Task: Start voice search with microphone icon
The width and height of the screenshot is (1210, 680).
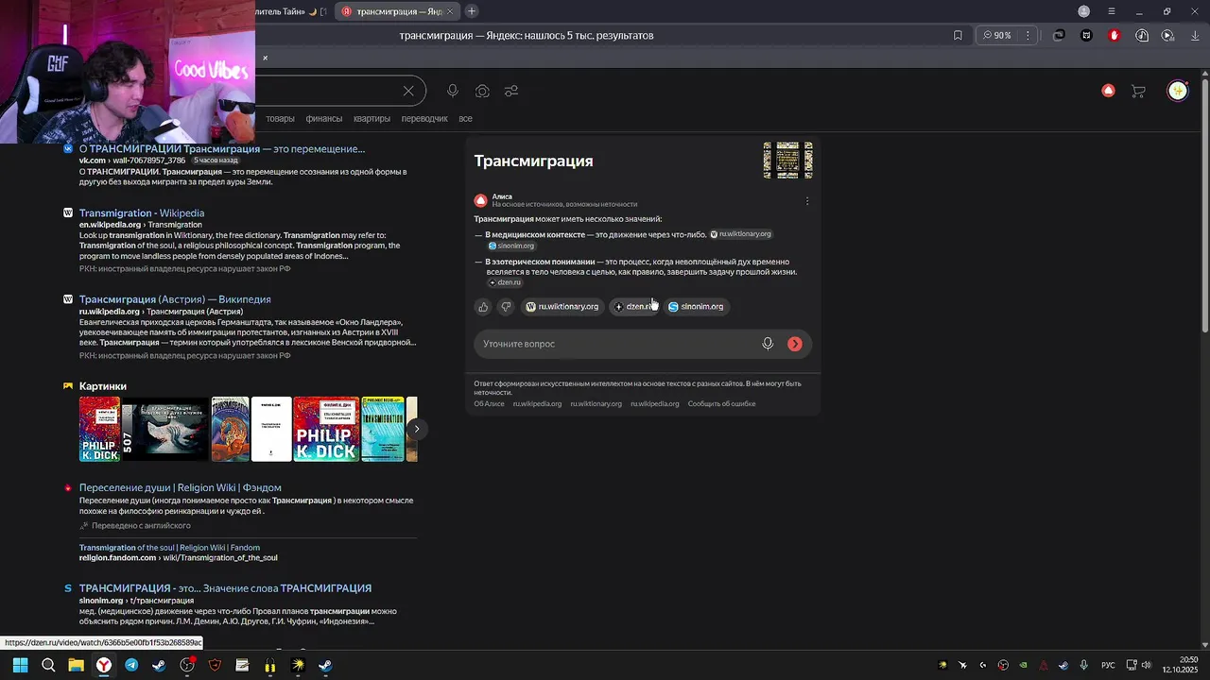Action: point(453,91)
